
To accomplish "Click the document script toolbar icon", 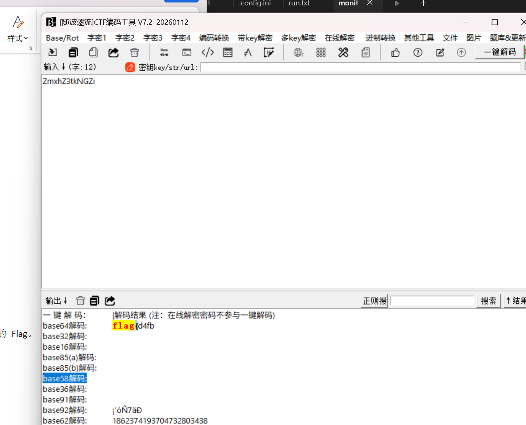I will [366, 53].
